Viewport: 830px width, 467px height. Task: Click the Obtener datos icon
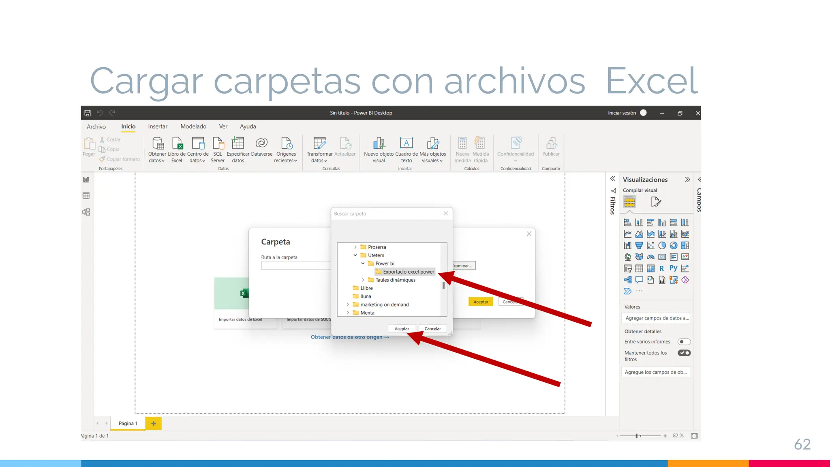[157, 149]
